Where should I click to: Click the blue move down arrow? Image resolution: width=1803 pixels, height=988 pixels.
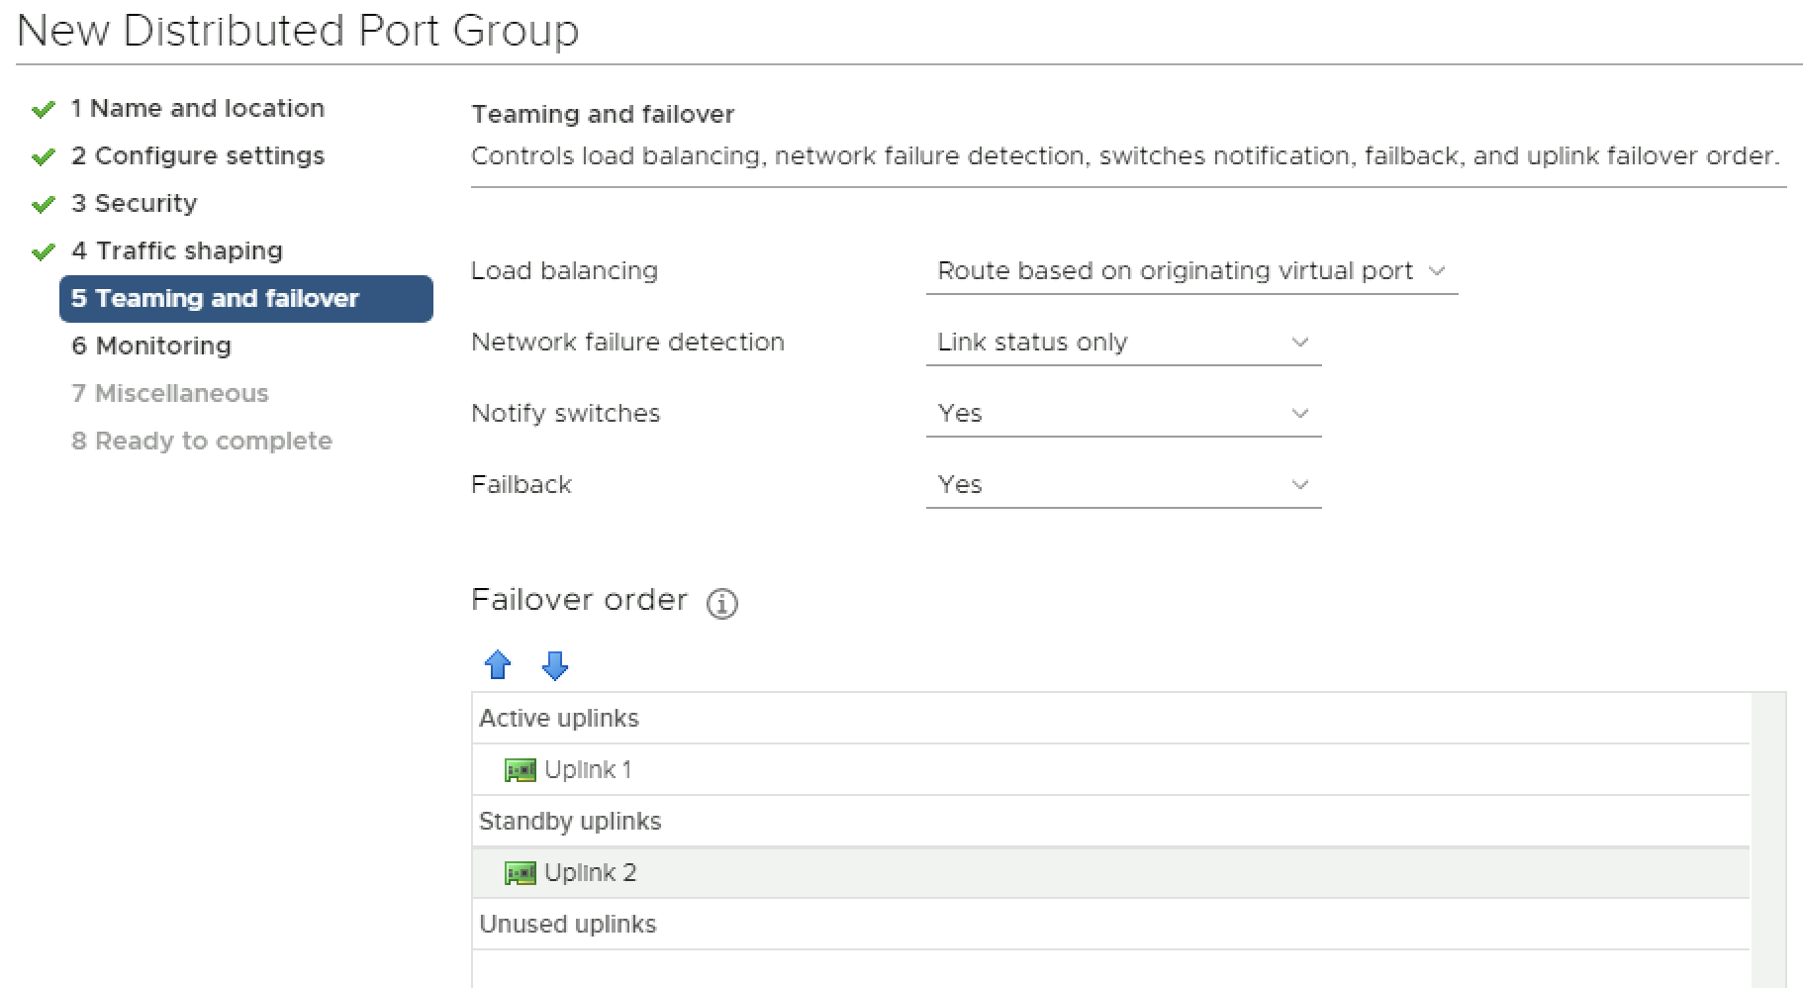[555, 665]
